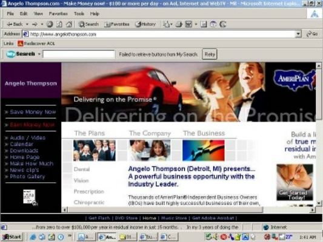The width and height of the screenshot is (323, 242).
Task: Click the horizontal scrollbar bar
Action: point(165,210)
